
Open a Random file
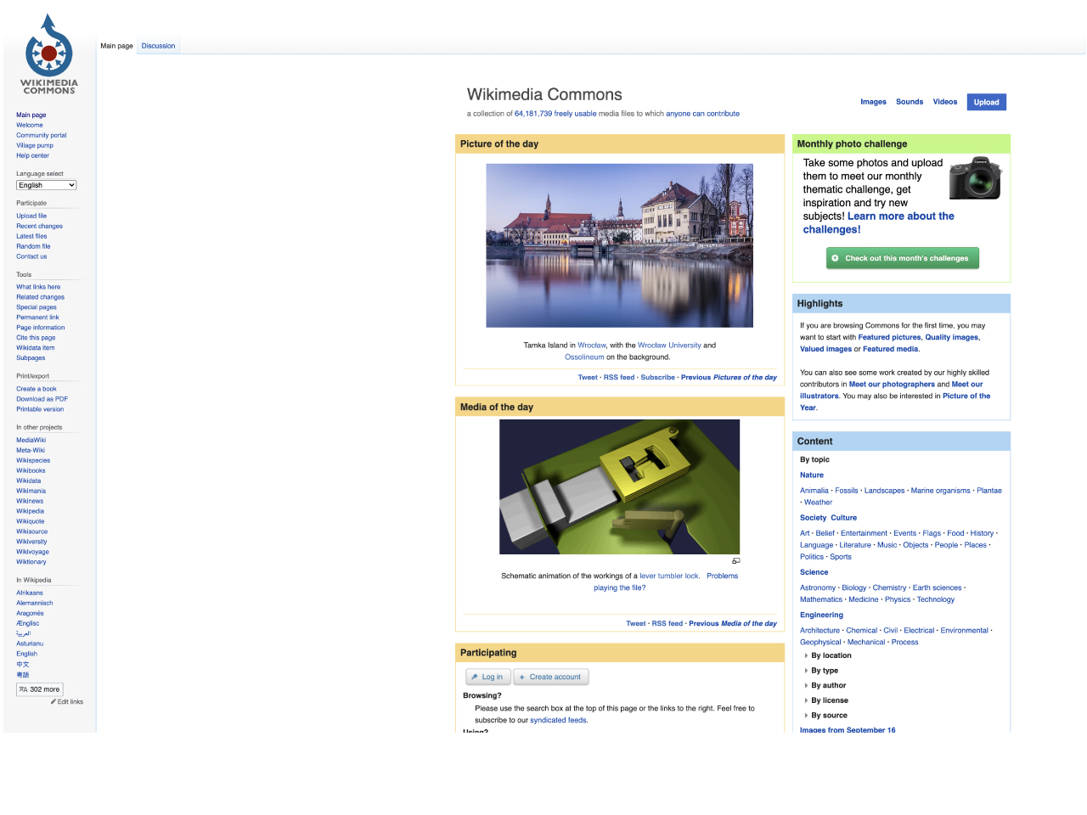point(33,246)
